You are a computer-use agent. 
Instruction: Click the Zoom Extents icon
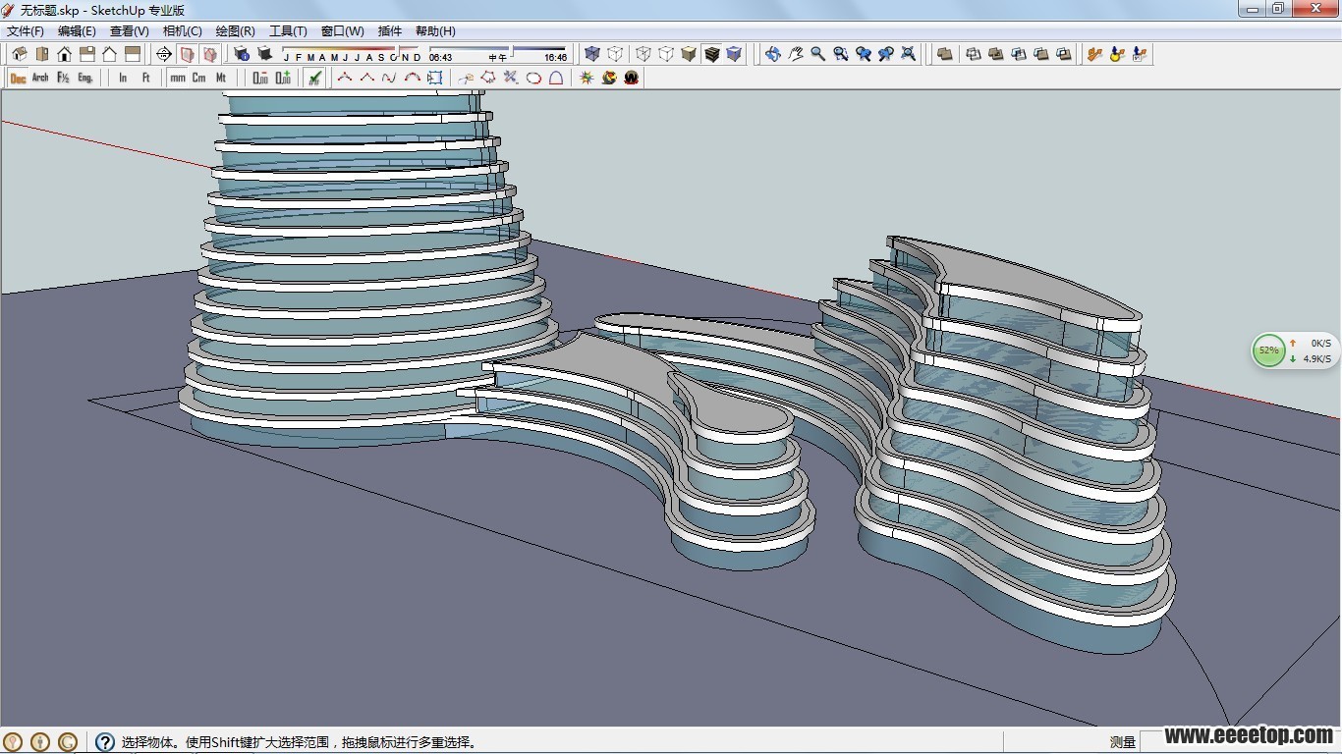tap(909, 54)
